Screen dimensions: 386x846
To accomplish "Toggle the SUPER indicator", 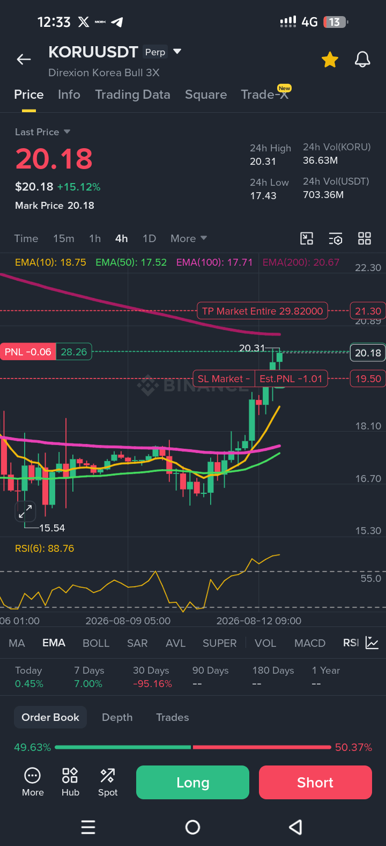I will click(220, 643).
